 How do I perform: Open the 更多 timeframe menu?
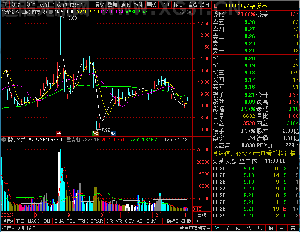[x=76, y=4]
